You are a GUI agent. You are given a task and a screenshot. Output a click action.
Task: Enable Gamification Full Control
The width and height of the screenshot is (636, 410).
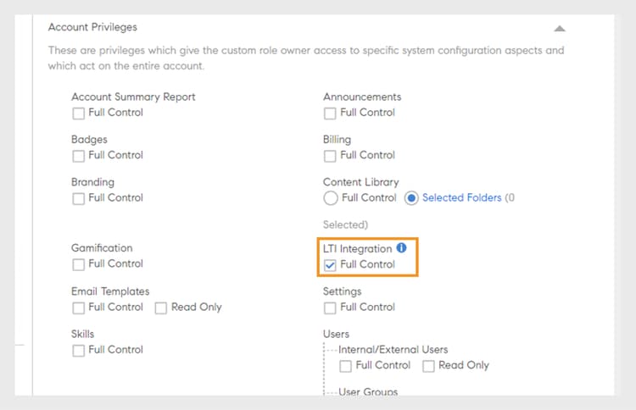coord(79,264)
